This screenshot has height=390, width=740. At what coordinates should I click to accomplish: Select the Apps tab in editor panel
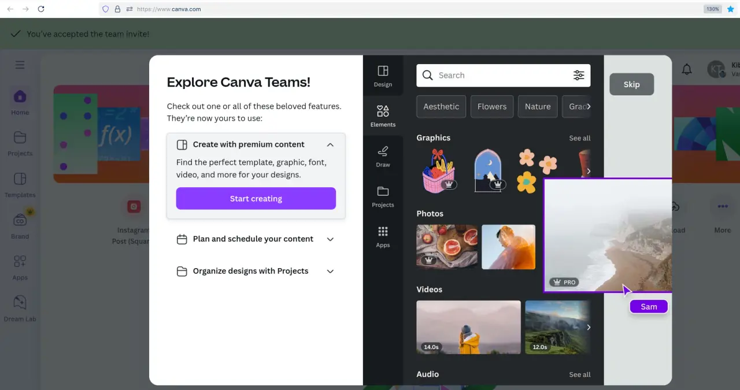383,236
